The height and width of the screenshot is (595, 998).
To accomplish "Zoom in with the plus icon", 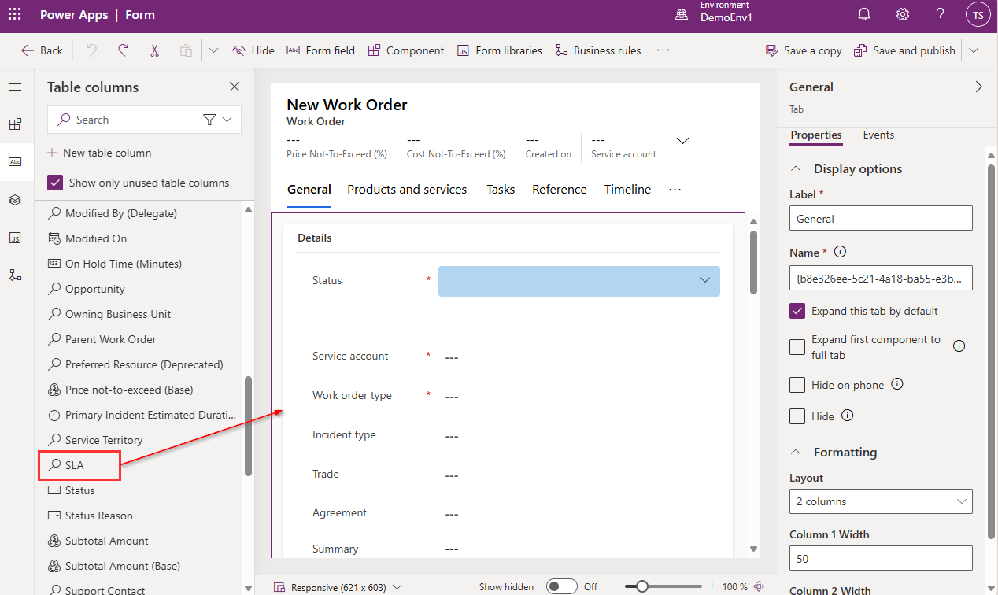I will [712, 586].
